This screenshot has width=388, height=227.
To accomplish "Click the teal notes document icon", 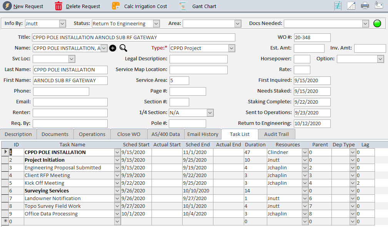I will point(338,6).
